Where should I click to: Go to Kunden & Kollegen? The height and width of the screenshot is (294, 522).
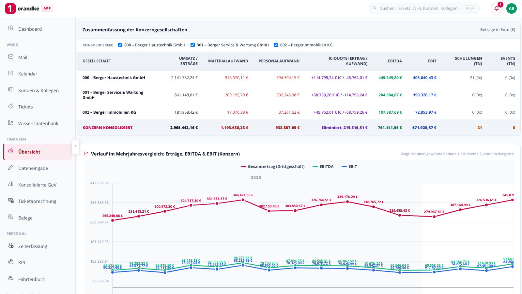pos(38,90)
